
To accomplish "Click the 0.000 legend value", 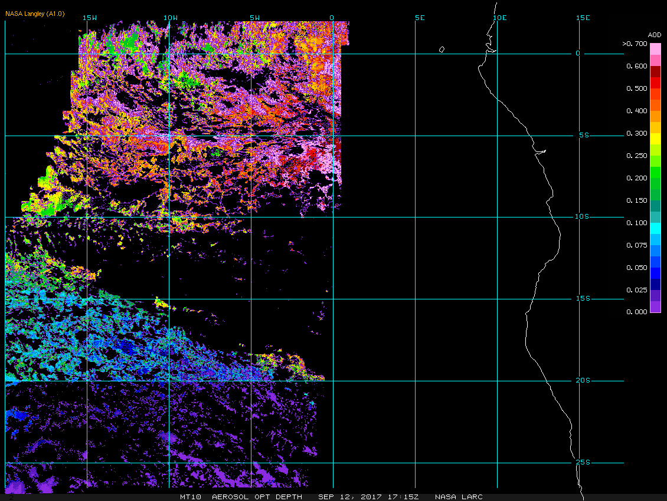I will 637,312.
